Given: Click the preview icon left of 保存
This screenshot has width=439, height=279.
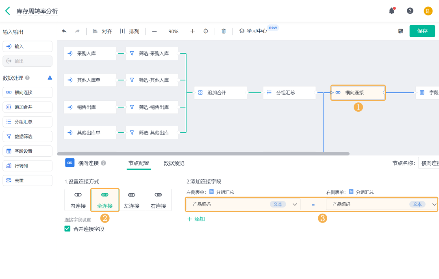Looking at the screenshot, I should 401,31.
